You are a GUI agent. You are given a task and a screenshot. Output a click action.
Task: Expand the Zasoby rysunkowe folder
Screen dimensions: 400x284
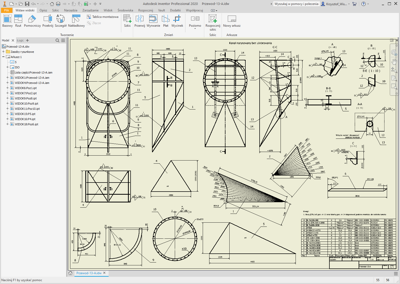coord(3,52)
